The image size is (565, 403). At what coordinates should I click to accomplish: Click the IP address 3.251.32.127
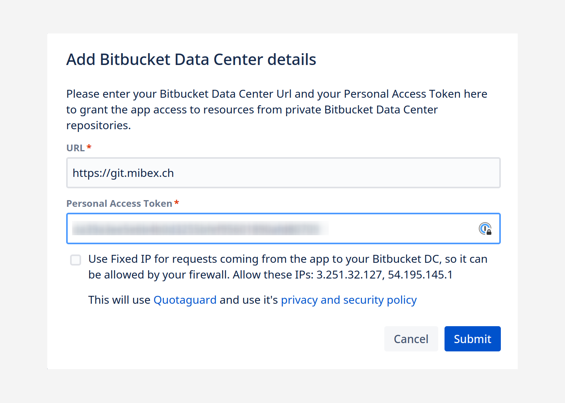[349, 275]
